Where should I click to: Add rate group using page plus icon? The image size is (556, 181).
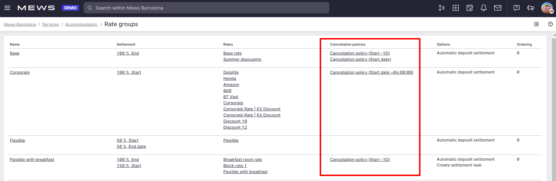536,24
